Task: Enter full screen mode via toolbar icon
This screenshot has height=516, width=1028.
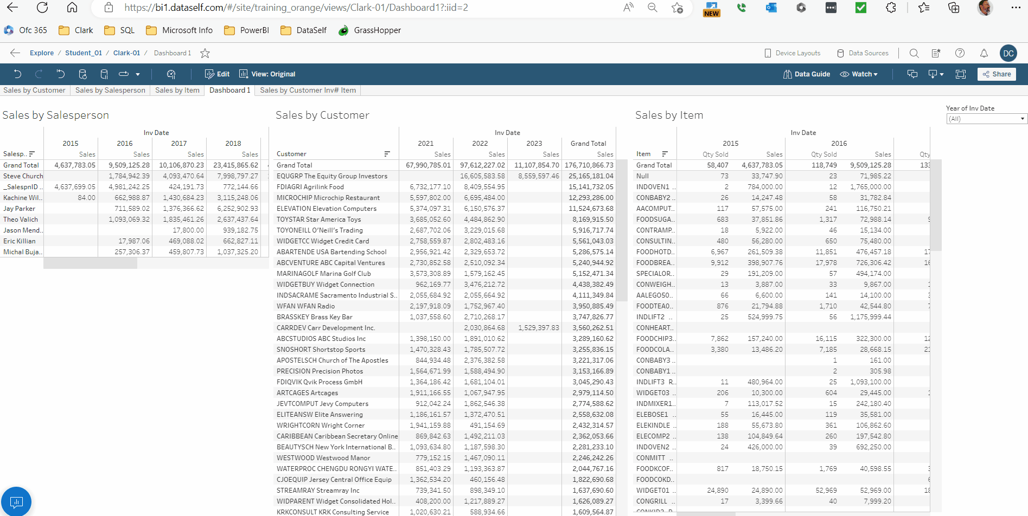Action: 961,74
